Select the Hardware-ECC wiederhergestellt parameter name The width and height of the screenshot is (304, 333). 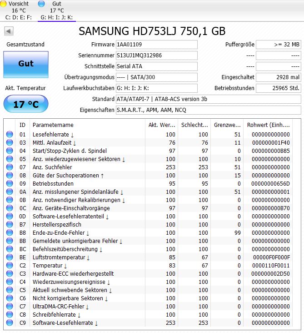pyautogui.click(x=73, y=273)
